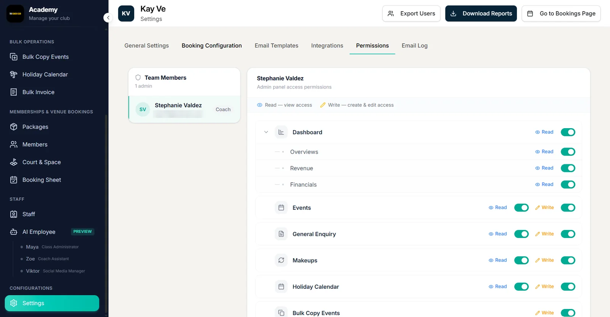Click the Court & Space icon
Image resolution: width=610 pixels, height=317 pixels.
(x=14, y=162)
